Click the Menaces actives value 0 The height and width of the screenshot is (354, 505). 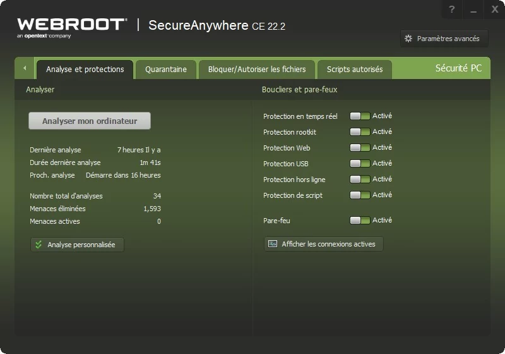[x=159, y=221]
